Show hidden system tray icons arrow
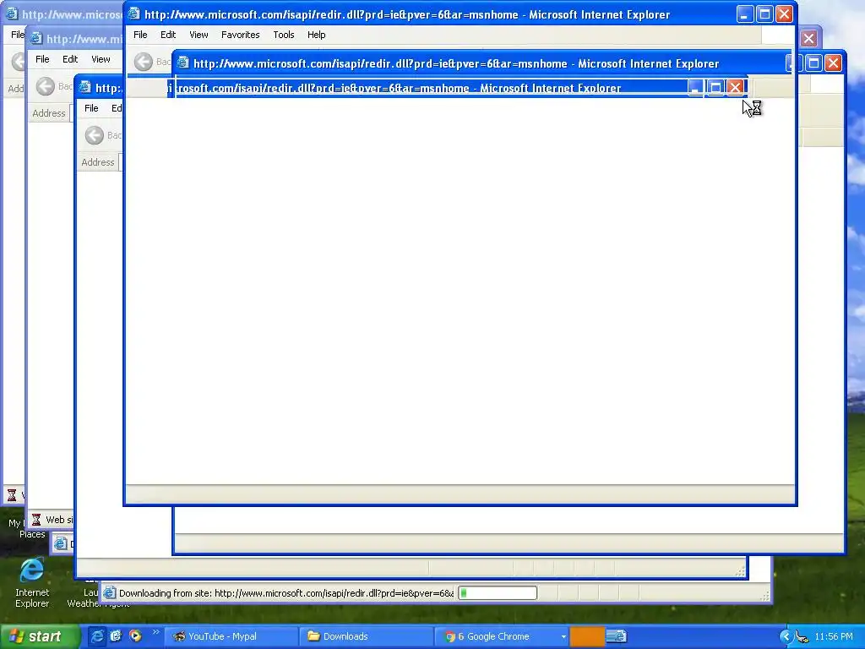 pyautogui.click(x=786, y=636)
